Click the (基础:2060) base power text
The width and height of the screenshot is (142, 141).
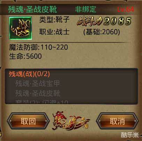point(102,32)
